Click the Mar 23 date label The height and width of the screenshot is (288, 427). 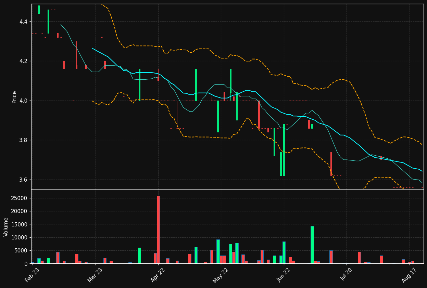(95, 275)
